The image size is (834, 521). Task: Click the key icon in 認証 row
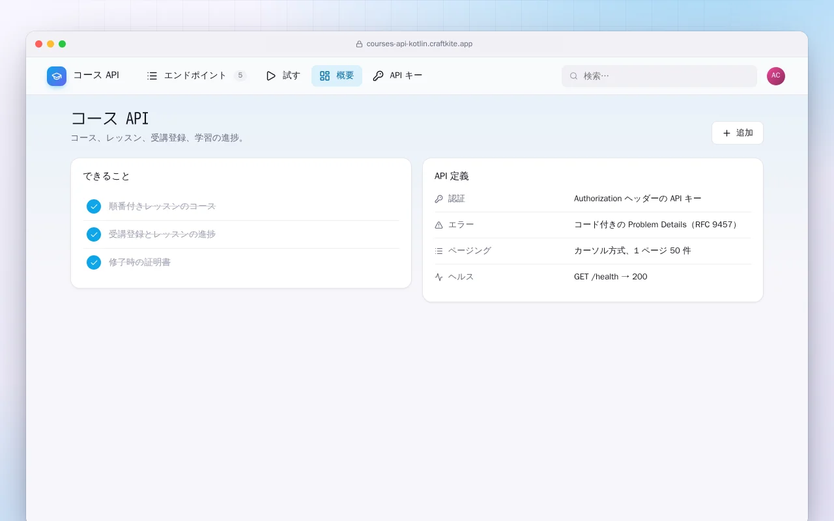pyautogui.click(x=439, y=199)
